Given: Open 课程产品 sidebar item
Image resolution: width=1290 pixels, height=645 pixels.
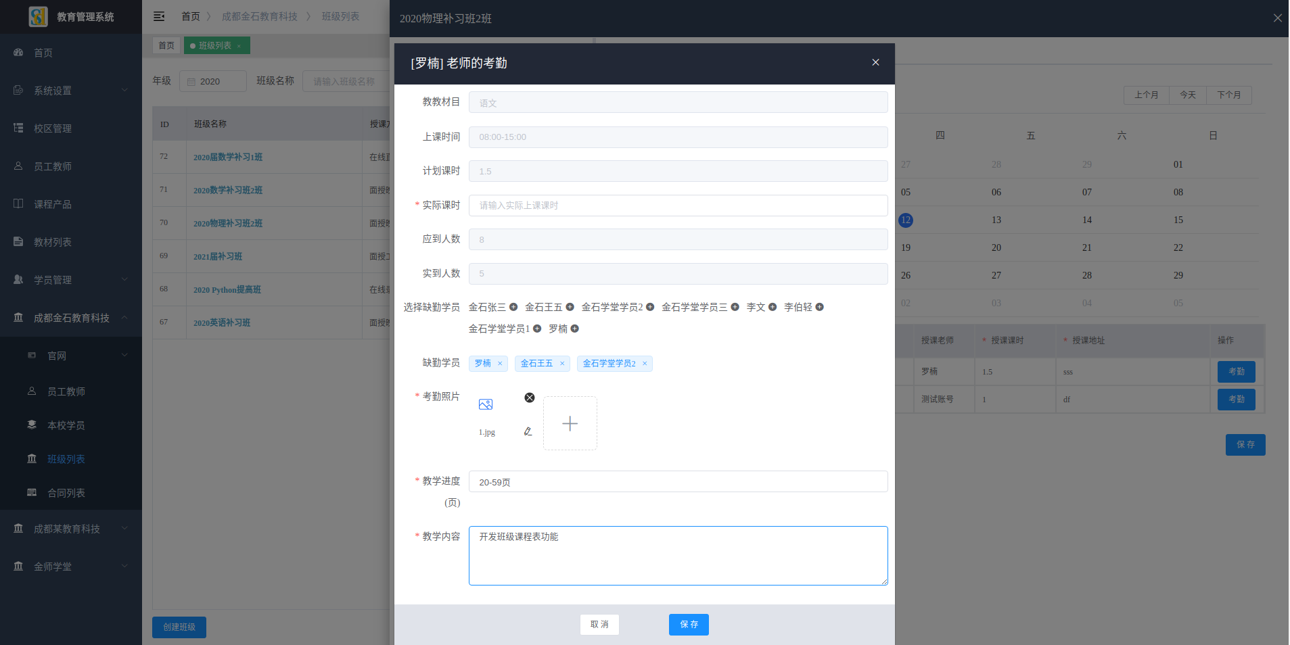Looking at the screenshot, I should click(71, 204).
